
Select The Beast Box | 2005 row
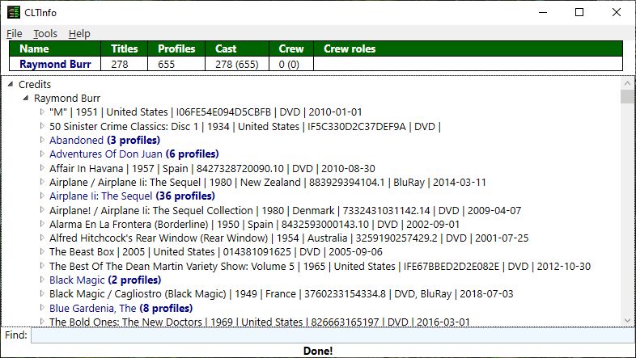click(x=216, y=251)
